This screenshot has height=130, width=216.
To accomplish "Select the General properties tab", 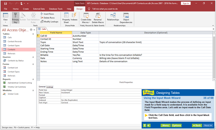I will [x=42, y=87].
